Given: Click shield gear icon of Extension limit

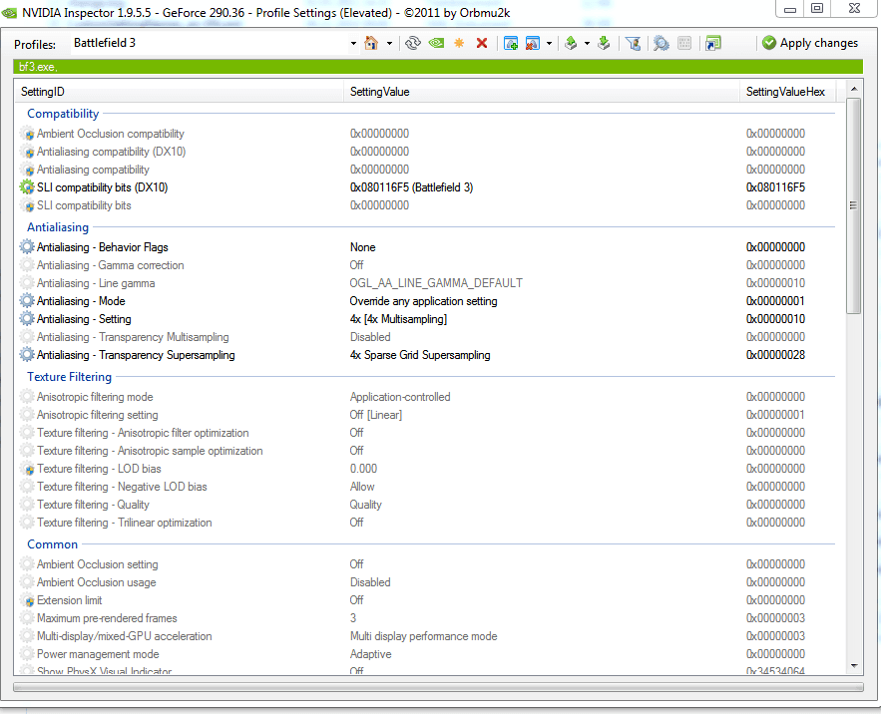Looking at the screenshot, I should (27, 600).
